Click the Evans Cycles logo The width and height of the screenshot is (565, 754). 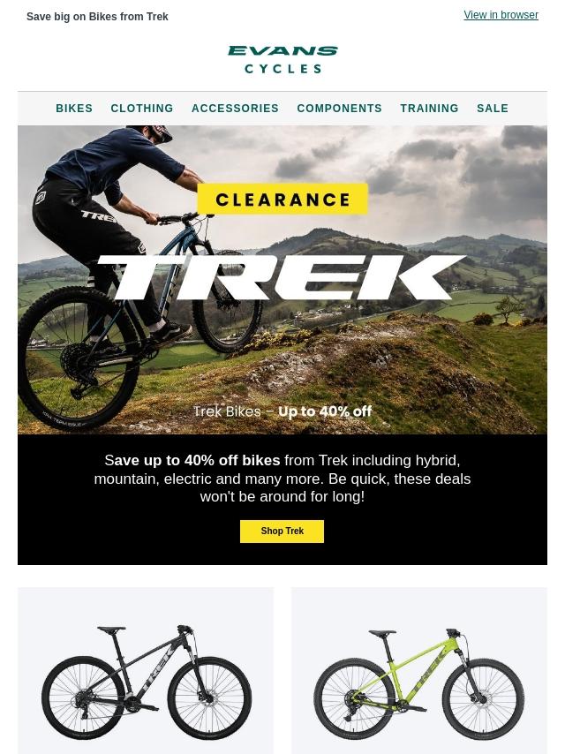coord(282,60)
